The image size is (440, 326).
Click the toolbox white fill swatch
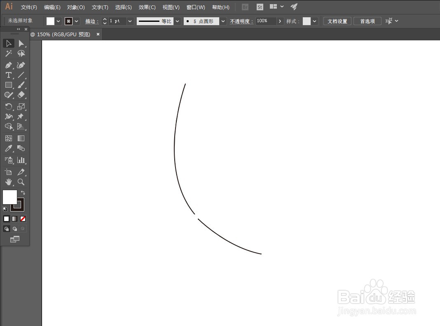point(9,197)
